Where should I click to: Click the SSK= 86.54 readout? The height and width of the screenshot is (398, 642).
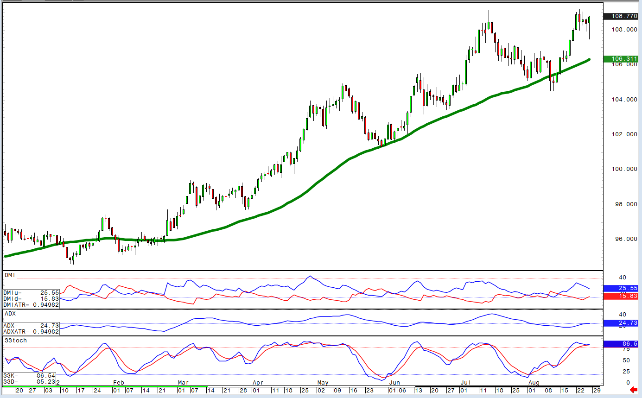[x=29, y=375]
